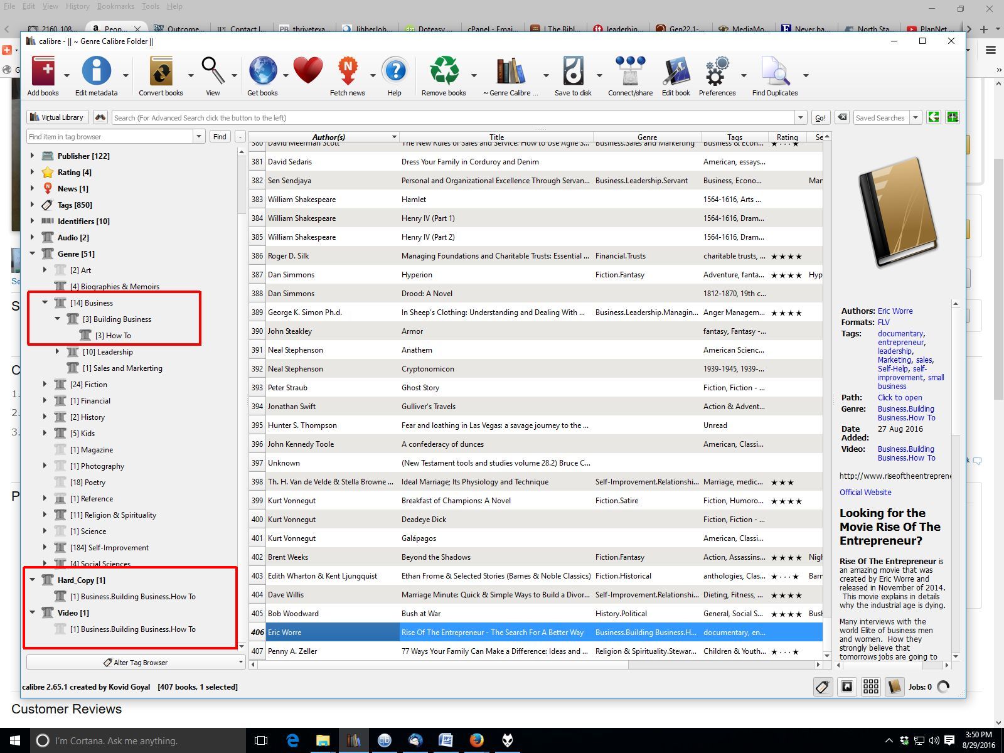Expand the Tags [850] category
This screenshot has height=753, width=1004.
tap(33, 205)
